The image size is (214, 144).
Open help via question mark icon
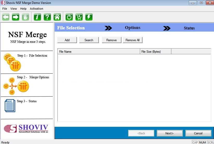click(47, 17)
